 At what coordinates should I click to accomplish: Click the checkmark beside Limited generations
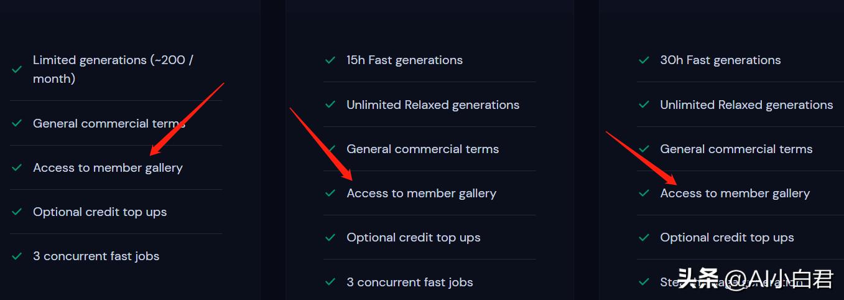(x=17, y=69)
